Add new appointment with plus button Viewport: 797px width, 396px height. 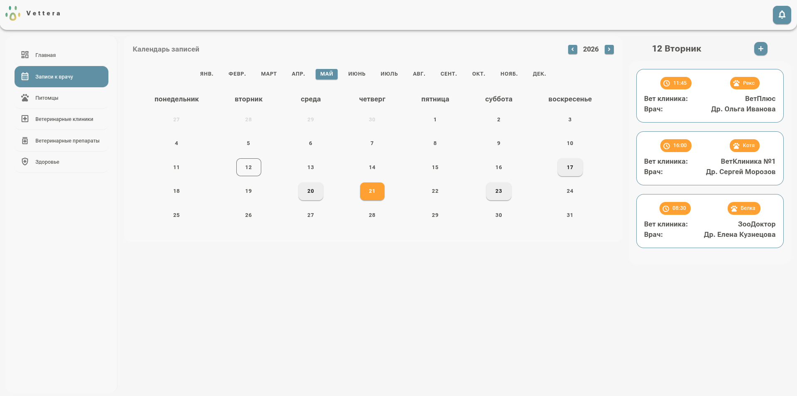pyautogui.click(x=760, y=49)
